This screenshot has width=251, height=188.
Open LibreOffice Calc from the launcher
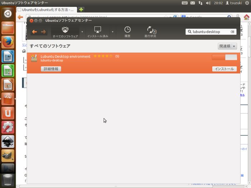8,70
